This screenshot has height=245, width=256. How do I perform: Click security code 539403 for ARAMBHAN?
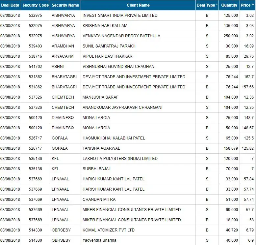(x=36, y=46)
